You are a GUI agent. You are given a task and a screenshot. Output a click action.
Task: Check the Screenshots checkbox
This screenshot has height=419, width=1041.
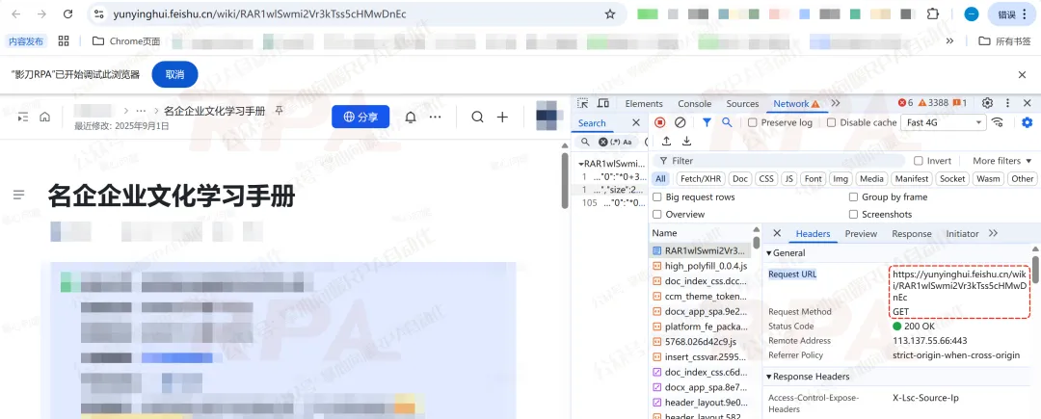854,214
